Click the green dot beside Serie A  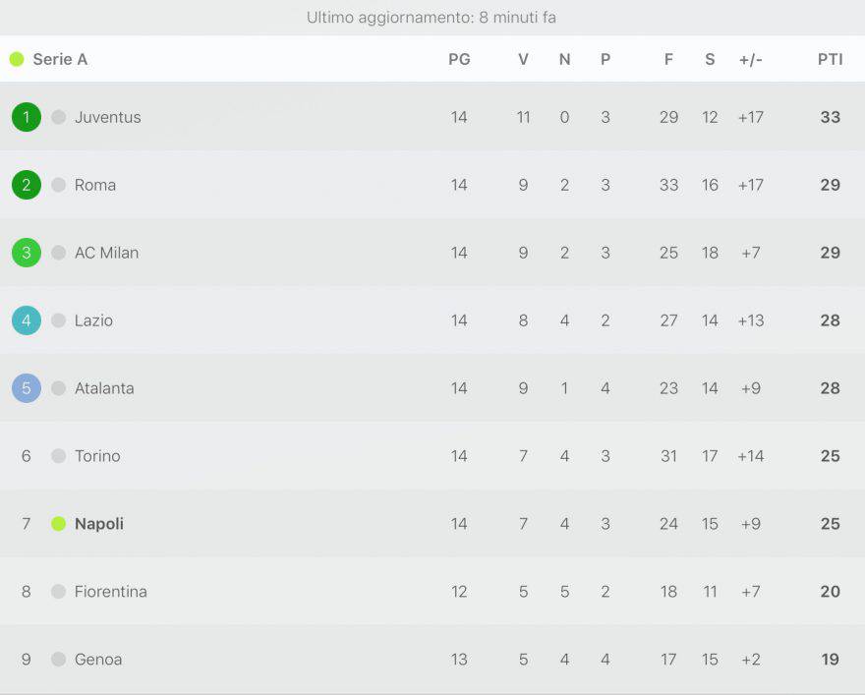[17, 59]
